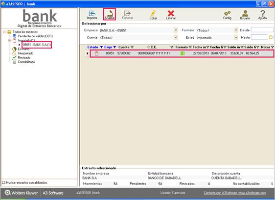Open the Saldo in column filter arrow
The height and width of the screenshot is (200, 275).
tap(242, 47)
